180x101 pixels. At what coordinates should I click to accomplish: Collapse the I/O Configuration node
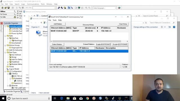click(x=5, y=72)
